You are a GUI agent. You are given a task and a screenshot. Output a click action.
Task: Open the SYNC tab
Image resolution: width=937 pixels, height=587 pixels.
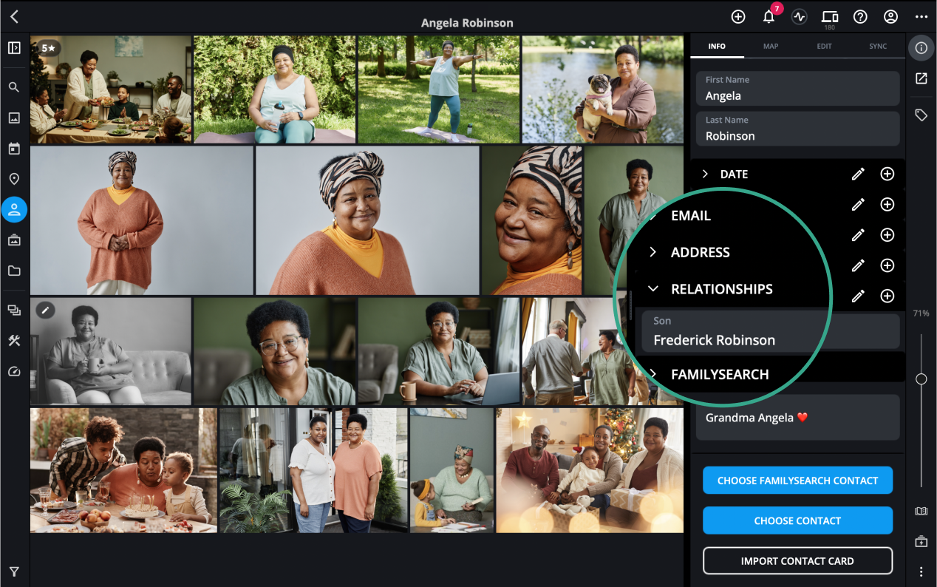click(878, 46)
